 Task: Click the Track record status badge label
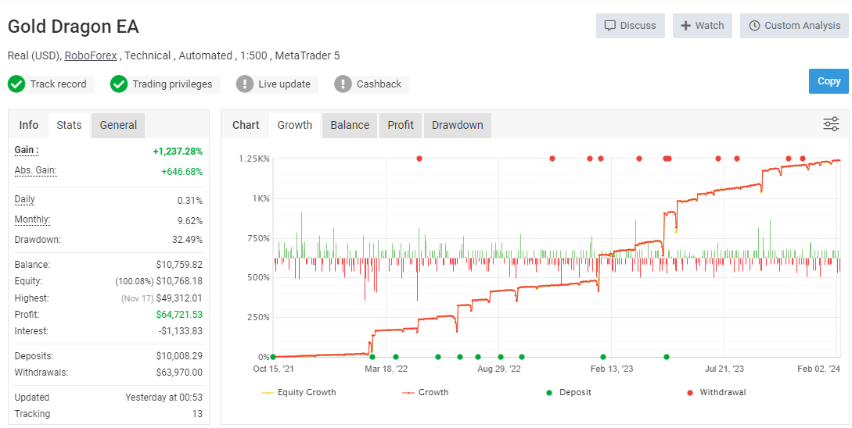click(58, 84)
